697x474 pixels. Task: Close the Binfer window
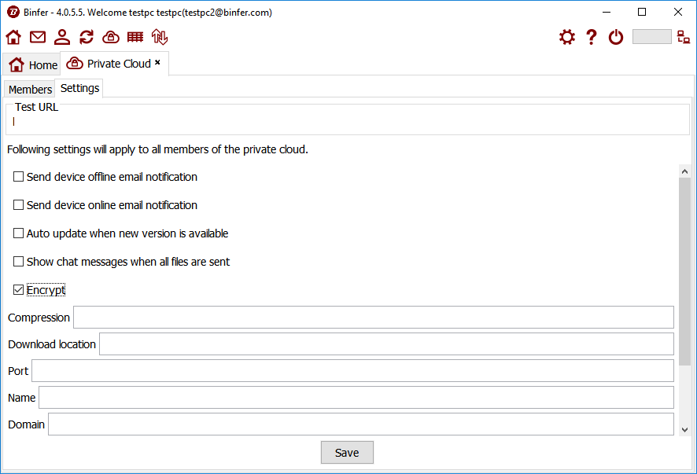point(678,12)
